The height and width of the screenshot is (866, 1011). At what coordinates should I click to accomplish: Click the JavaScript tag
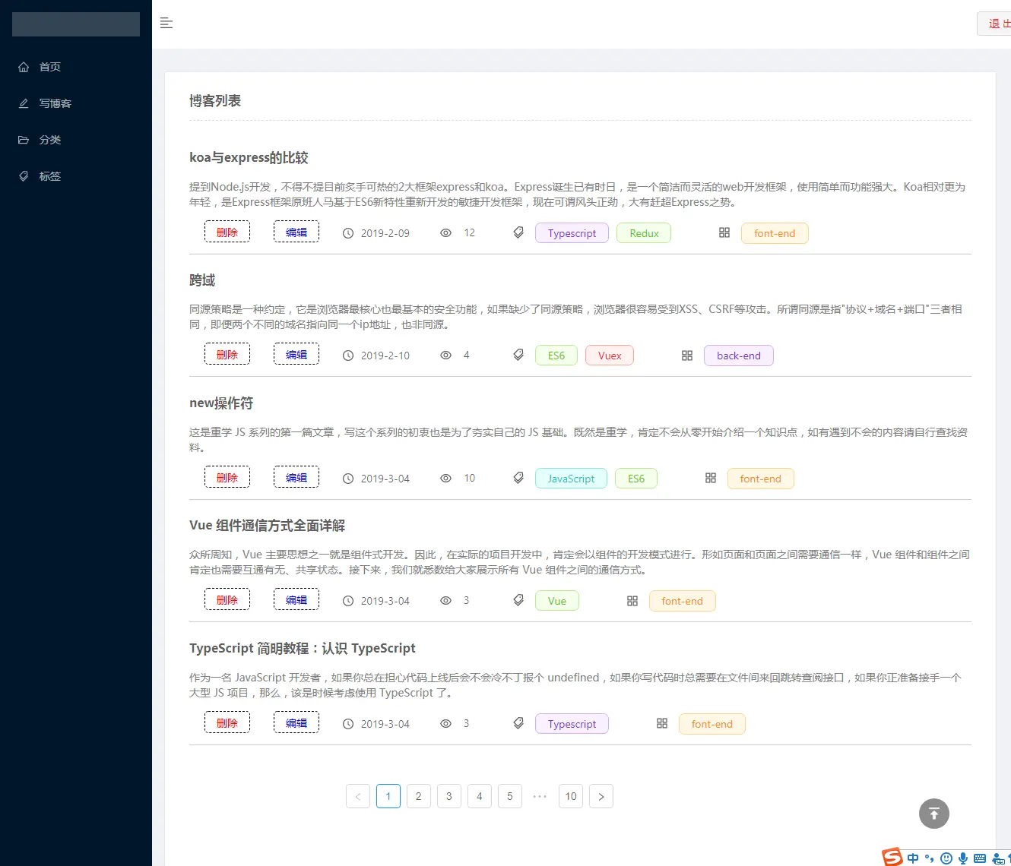[571, 479]
